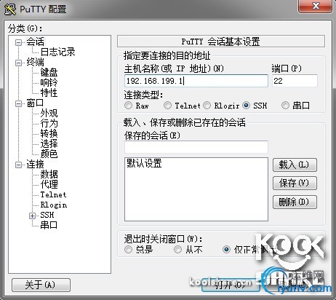The height and width of the screenshot is (300, 336).
Task: Click the port number field
Action: pyautogui.click(x=295, y=81)
